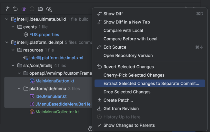Click the purple spiral toolbar icon

[24, 9]
